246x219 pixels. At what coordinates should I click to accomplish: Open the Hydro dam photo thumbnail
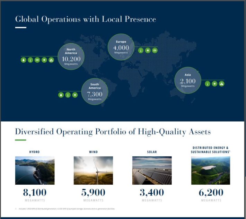pos(35,170)
